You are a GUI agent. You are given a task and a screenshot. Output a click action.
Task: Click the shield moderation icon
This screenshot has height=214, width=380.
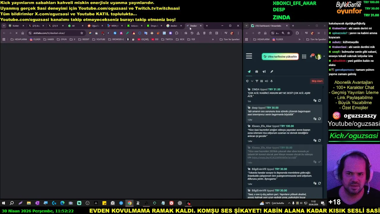[247, 81]
